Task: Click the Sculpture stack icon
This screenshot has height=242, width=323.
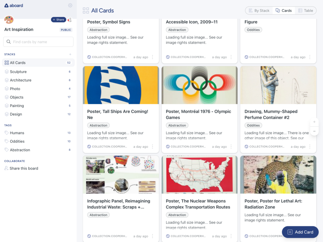Action: (x=7, y=72)
